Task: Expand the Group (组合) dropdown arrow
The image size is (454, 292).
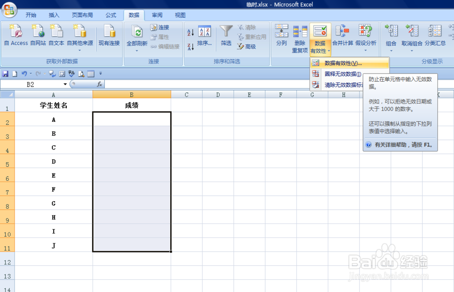Action: click(391, 51)
